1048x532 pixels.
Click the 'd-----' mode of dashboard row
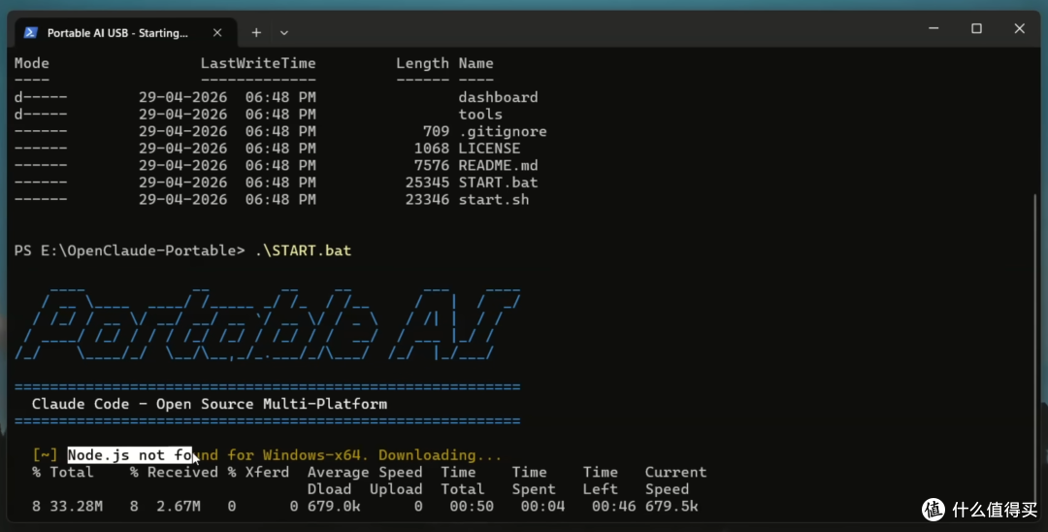[41, 98]
